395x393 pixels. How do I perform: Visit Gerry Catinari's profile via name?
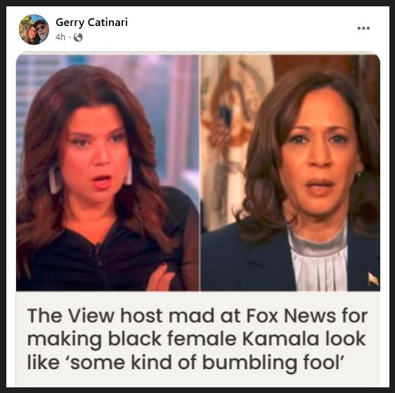[91, 22]
